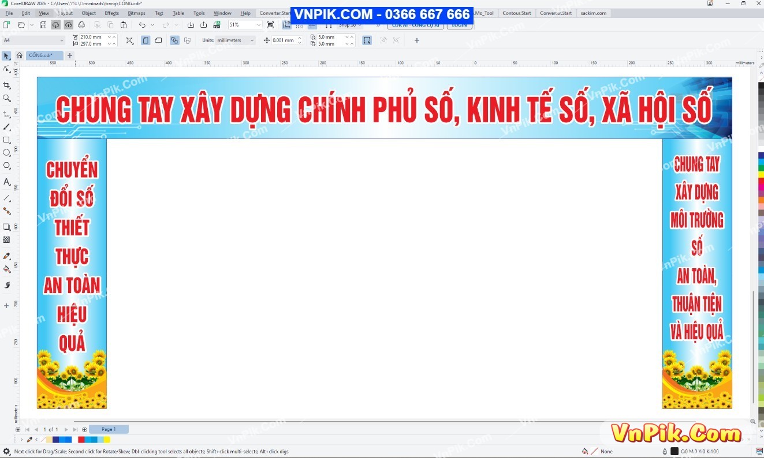764x458 pixels.
Task: Select the Crop tool
Action: pyautogui.click(x=6, y=85)
